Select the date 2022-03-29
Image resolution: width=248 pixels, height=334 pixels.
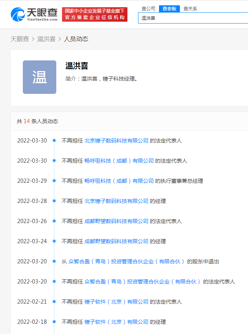click(x=32, y=181)
